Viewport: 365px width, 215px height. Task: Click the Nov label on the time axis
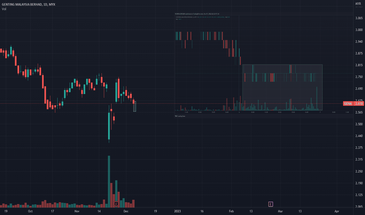77,211
